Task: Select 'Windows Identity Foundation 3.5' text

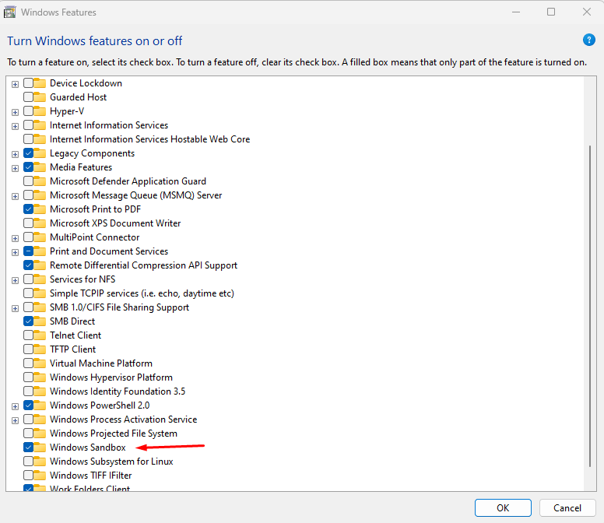Action: (x=118, y=391)
